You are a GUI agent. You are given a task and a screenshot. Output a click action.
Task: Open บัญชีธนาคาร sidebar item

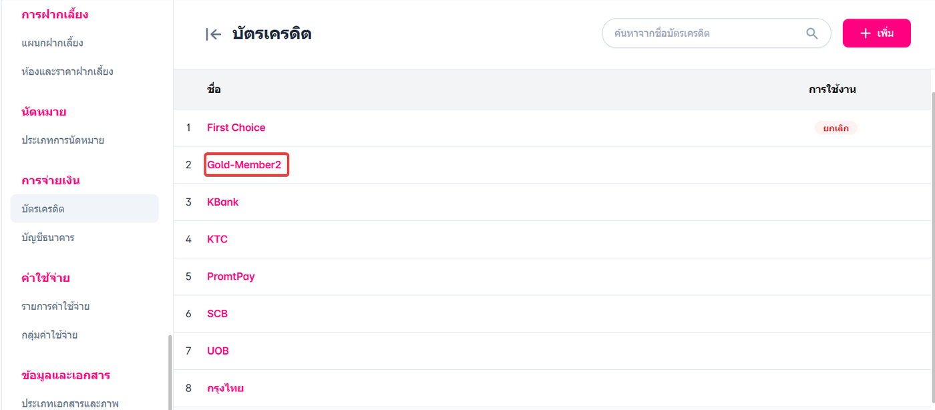point(47,238)
